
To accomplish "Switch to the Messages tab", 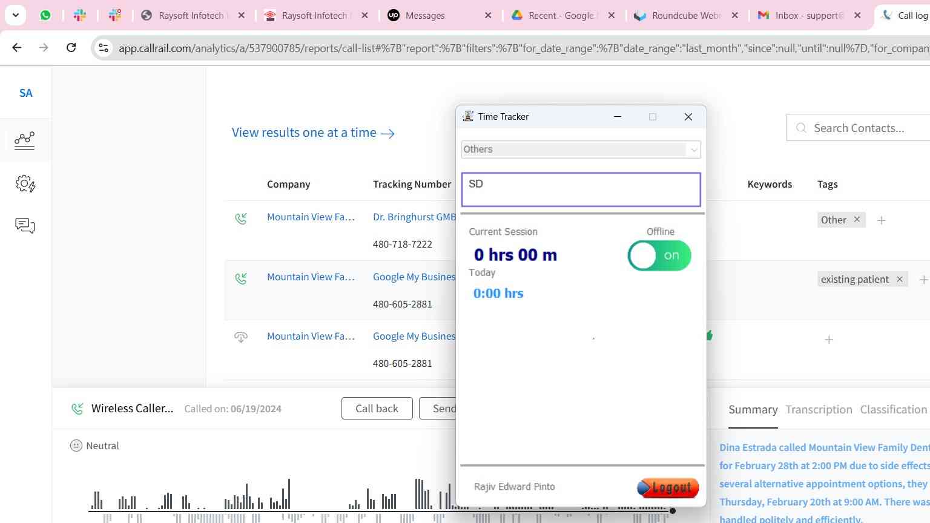I will pos(440,15).
